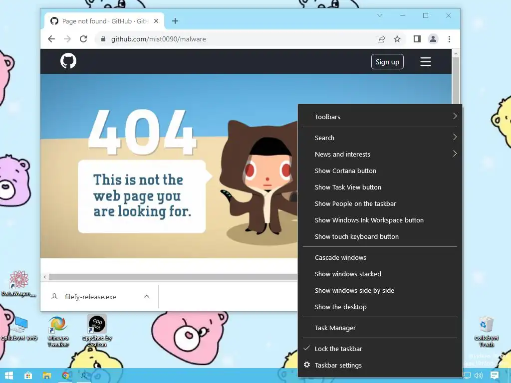Viewport: 511px width, 383px height.
Task: Click the tab search chevron in title bar
Action: [380, 15]
